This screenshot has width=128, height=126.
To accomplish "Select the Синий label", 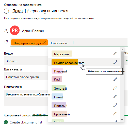I will pos(57,96).
